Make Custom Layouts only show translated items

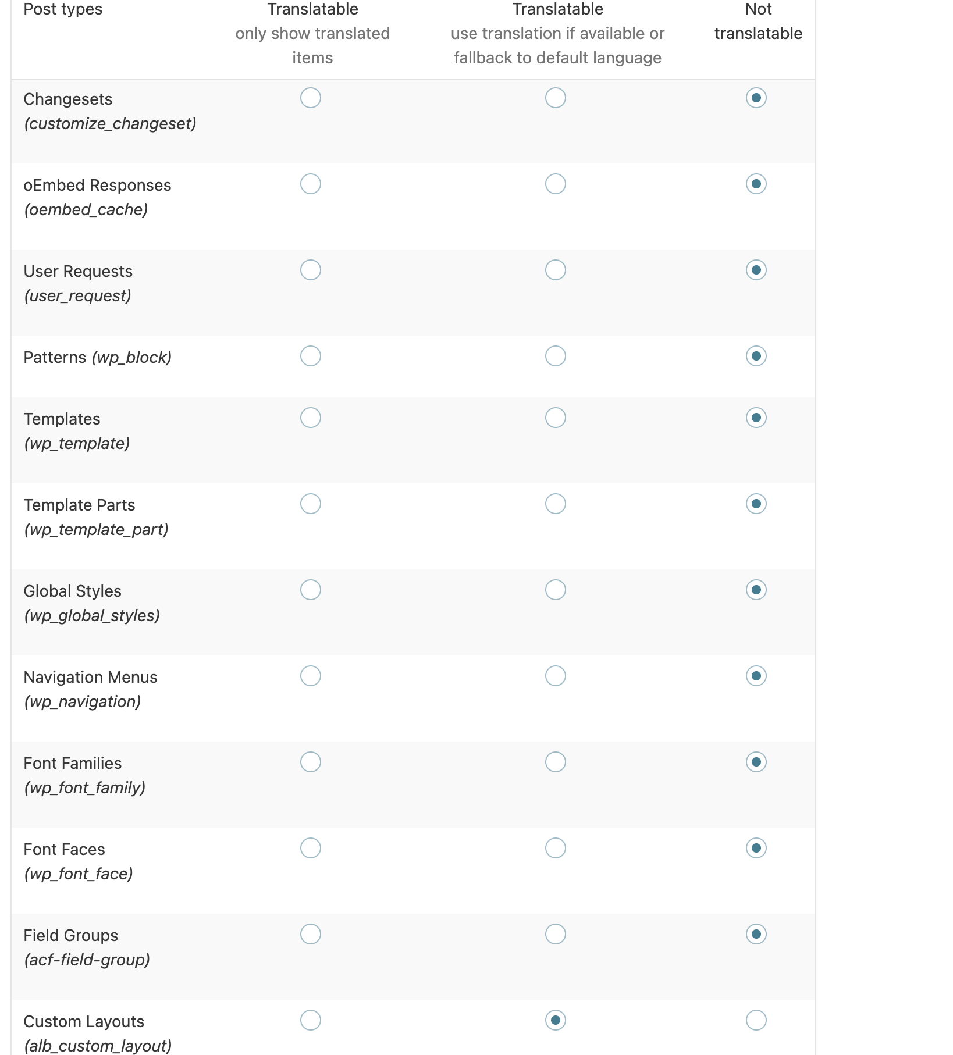[311, 1020]
